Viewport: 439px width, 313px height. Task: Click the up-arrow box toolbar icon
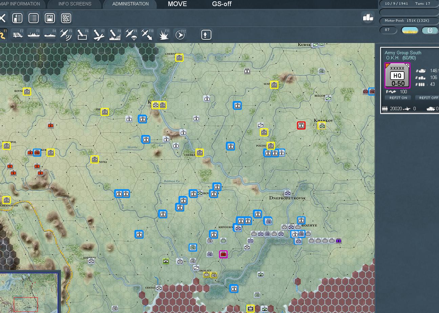(x=206, y=35)
